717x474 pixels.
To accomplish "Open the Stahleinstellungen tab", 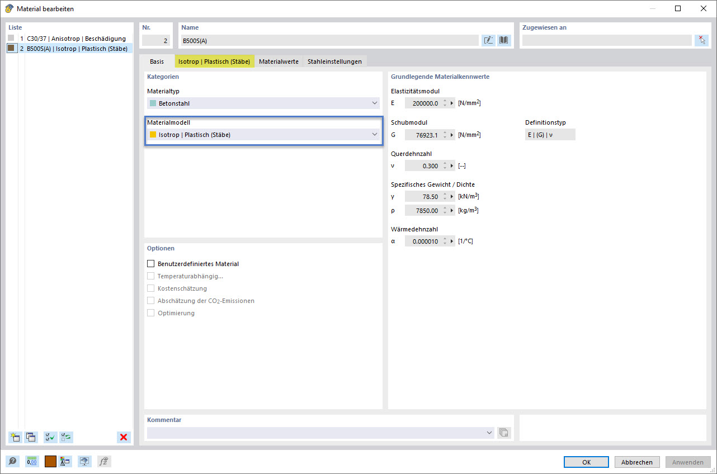I will coord(334,61).
